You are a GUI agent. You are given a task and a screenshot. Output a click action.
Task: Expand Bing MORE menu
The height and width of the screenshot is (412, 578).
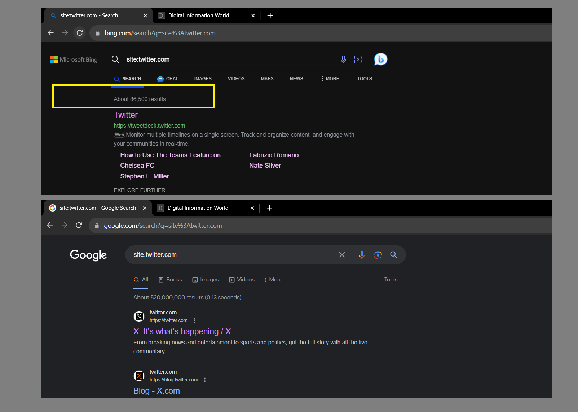[x=330, y=79]
